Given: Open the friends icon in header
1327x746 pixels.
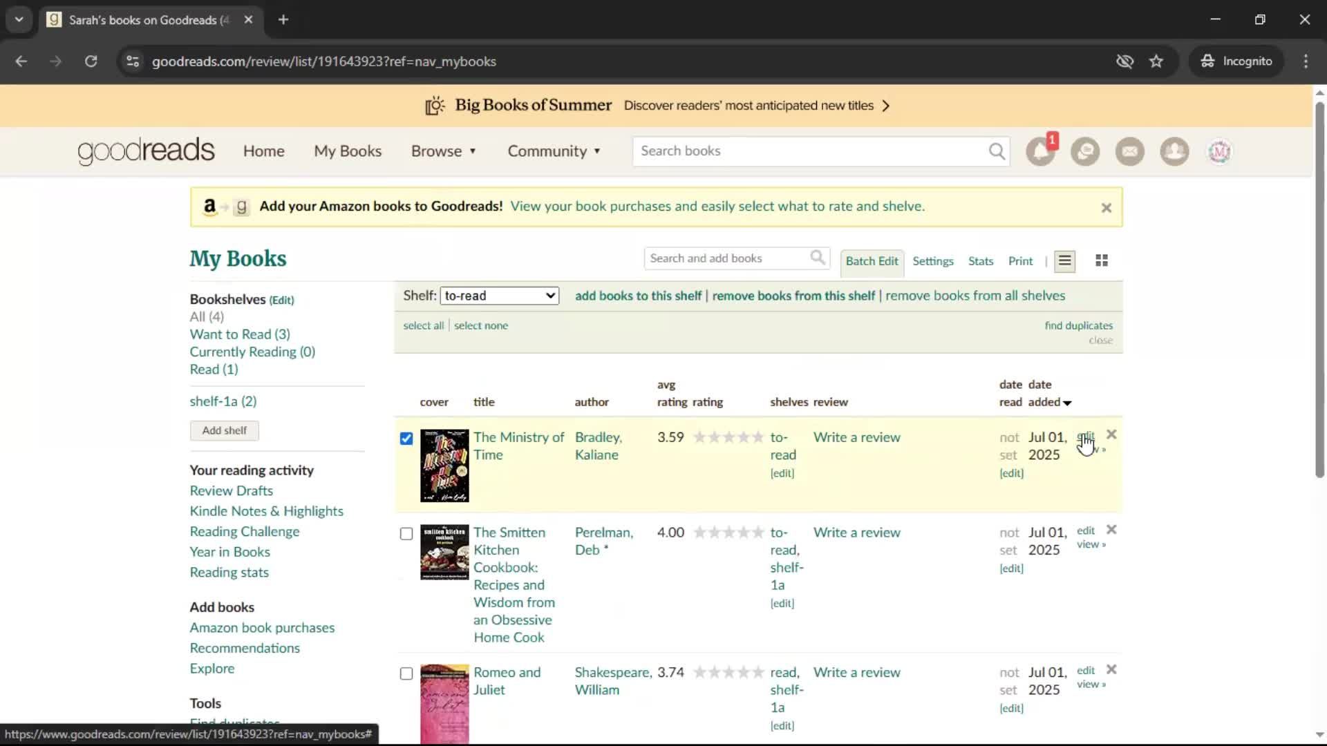Looking at the screenshot, I should click(x=1174, y=151).
